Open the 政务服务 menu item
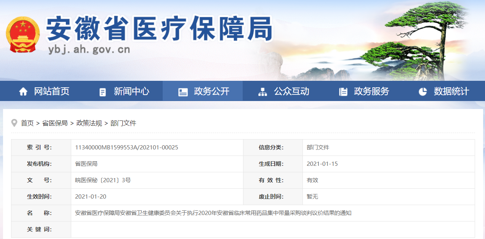485x239 pixels. [x=371, y=91]
